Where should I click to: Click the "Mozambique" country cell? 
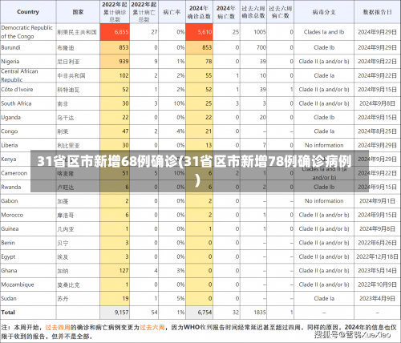(28, 284)
